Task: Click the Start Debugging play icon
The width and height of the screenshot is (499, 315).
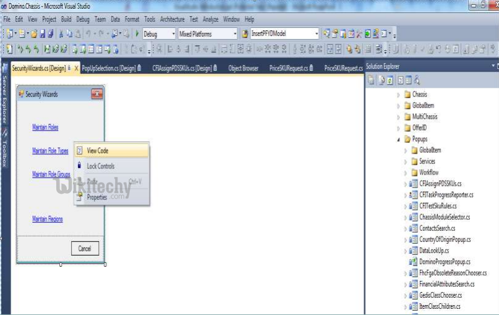Action: [x=137, y=34]
